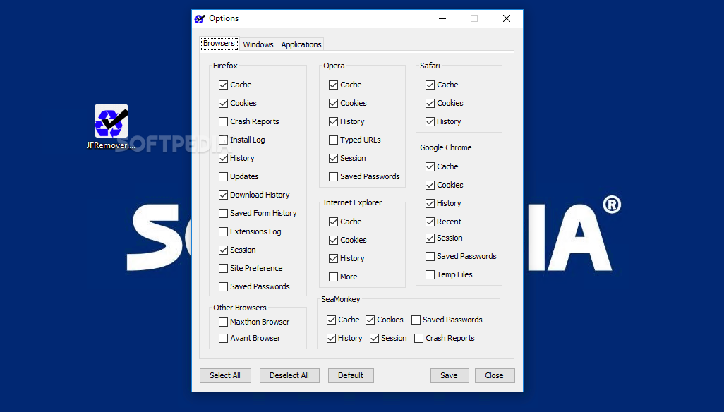This screenshot has height=412, width=724.
Task: Uncheck Safari History checkbox
Action: (x=430, y=121)
